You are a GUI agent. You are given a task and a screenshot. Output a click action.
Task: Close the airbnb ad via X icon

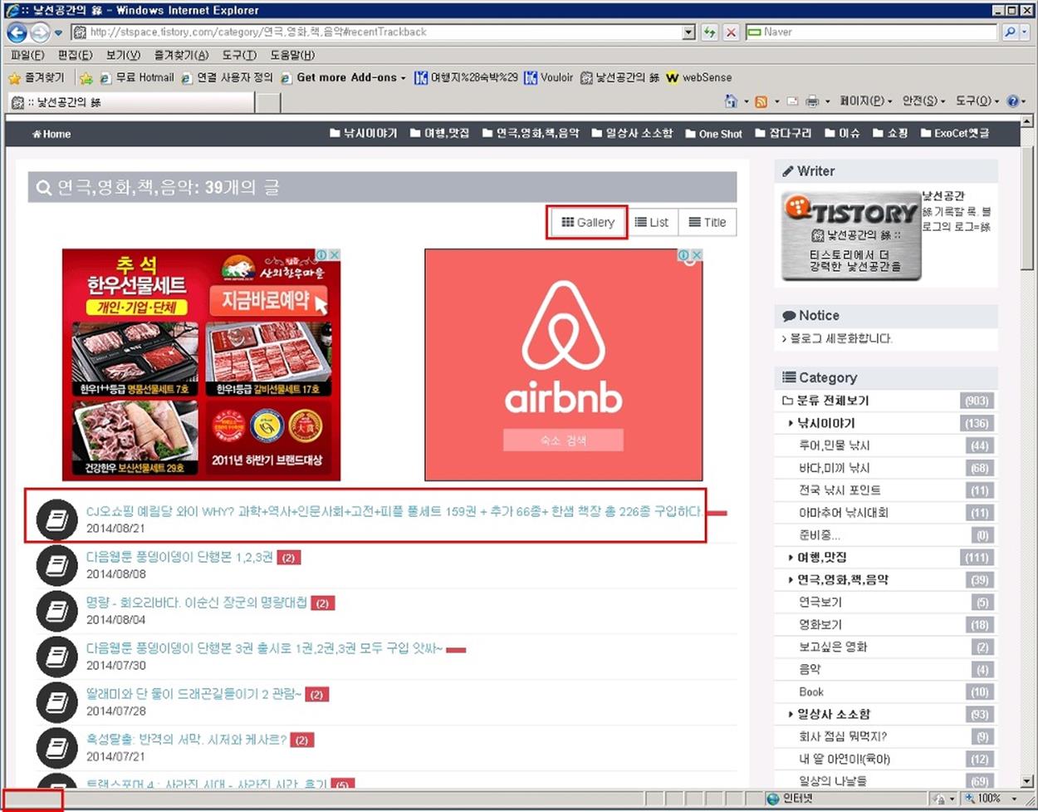697,255
